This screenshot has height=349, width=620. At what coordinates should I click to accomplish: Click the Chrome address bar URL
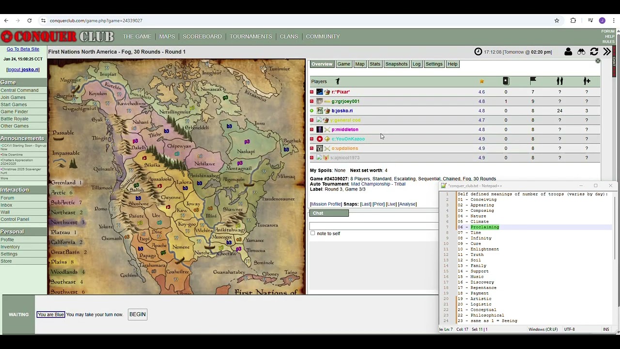(x=96, y=21)
